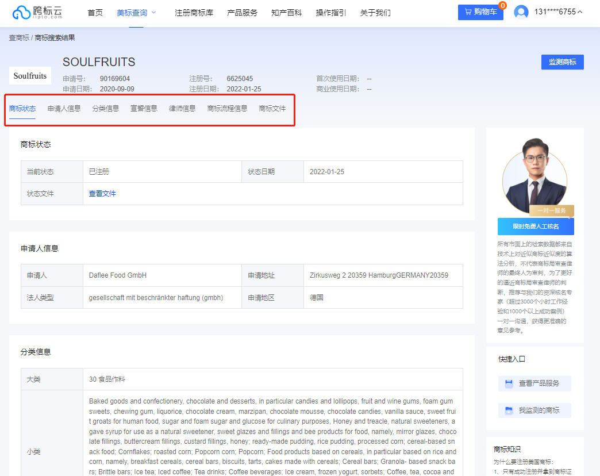Switch to the 申请人信息 tab
The height and width of the screenshot is (476, 600).
(x=63, y=108)
